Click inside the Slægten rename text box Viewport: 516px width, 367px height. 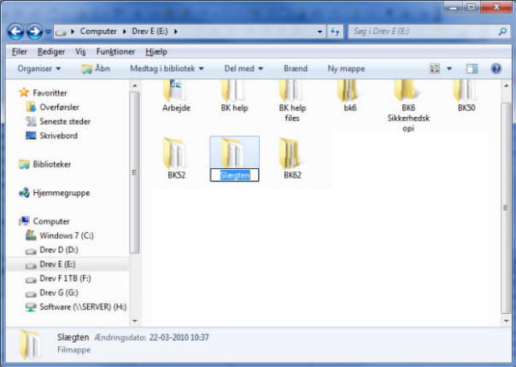tap(234, 175)
